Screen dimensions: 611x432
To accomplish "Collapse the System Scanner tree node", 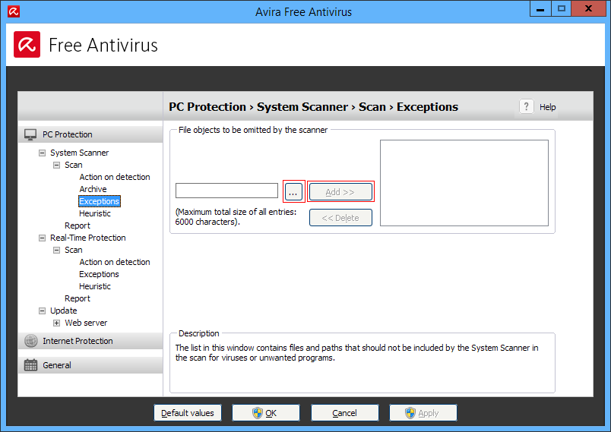I will (43, 153).
